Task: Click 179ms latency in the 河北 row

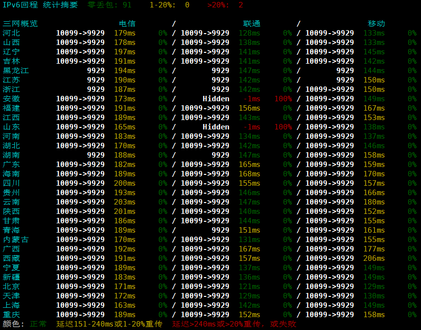Action: 125,33
